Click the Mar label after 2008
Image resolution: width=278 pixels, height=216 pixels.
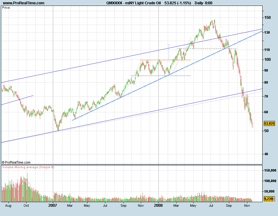coord(176,206)
